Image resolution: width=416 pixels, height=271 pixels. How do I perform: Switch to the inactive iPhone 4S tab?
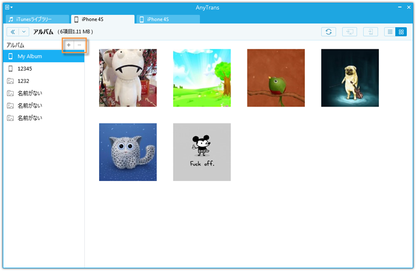pyautogui.click(x=168, y=19)
